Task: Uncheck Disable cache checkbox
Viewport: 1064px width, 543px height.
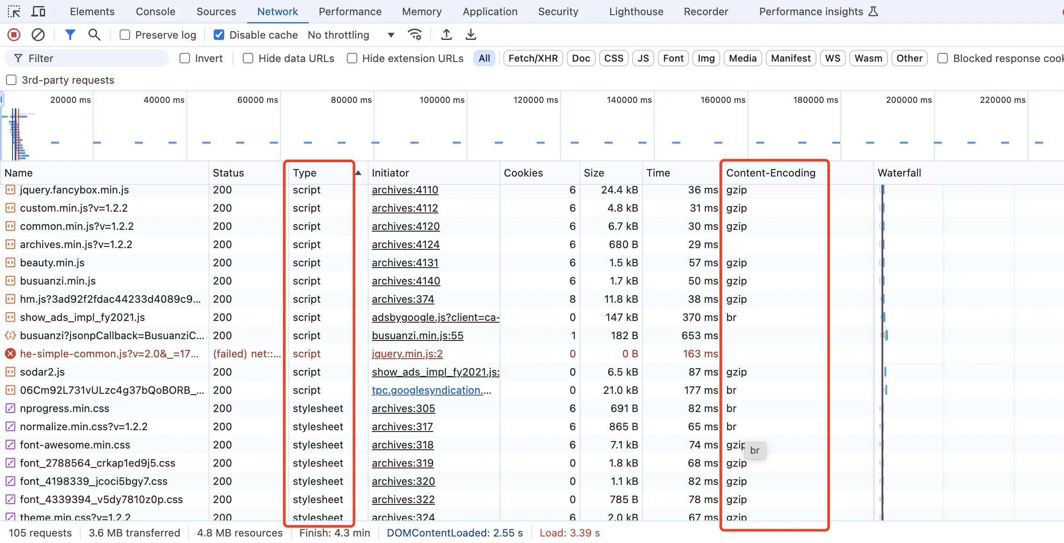Action: pos(219,35)
